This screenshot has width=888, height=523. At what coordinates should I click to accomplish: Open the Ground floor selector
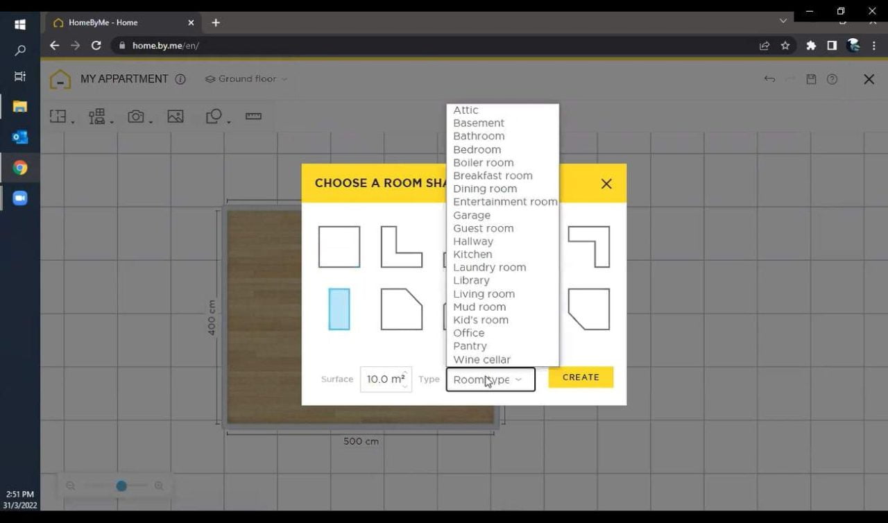pos(246,79)
